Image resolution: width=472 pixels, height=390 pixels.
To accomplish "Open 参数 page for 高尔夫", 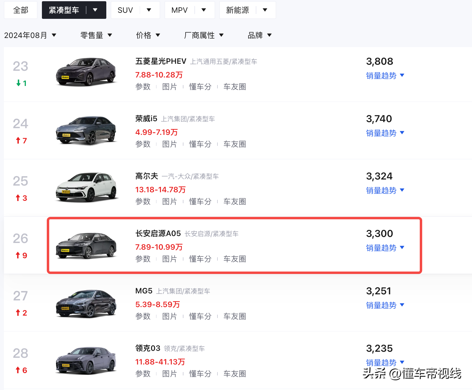I will click(143, 201).
